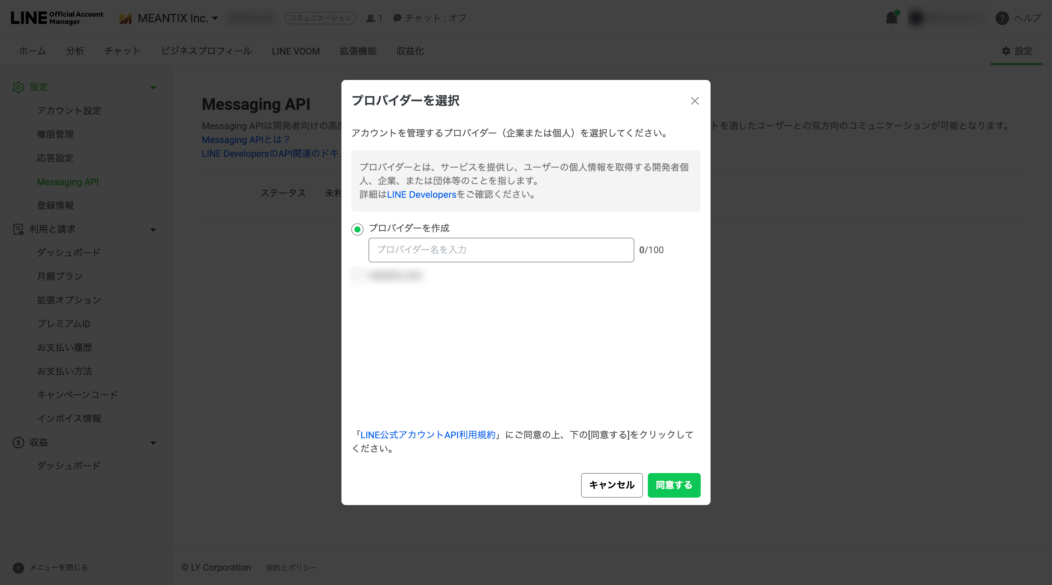Click the friends count person icon
The width and height of the screenshot is (1052, 585).
click(370, 18)
